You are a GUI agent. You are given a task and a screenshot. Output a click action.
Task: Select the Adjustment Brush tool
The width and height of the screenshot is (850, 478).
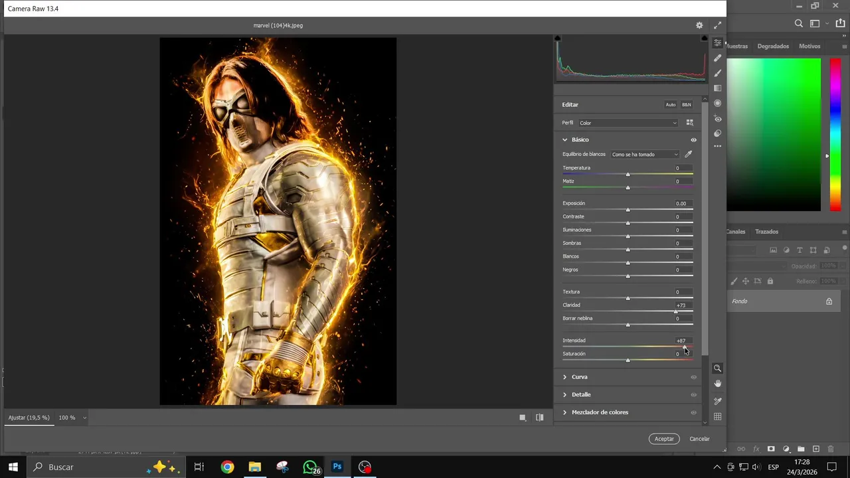pos(717,73)
